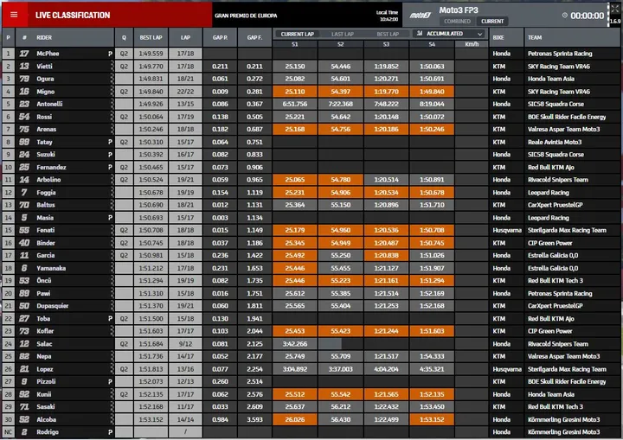
Task: Select rider Fenati name
Action: tap(46, 230)
